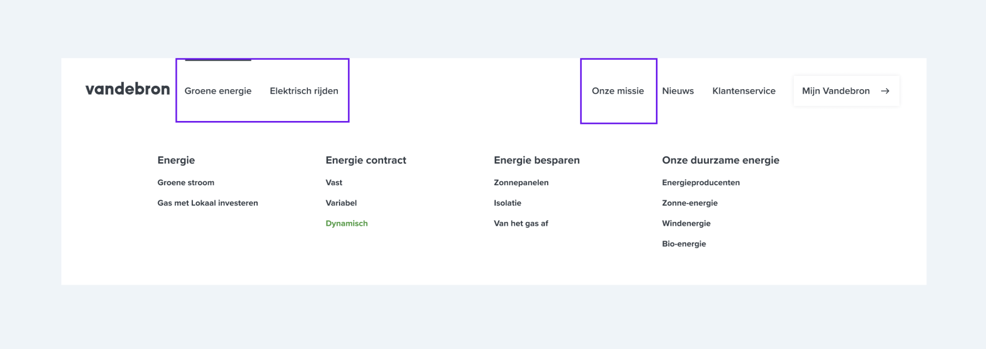Image resolution: width=986 pixels, height=349 pixels.
Task: Open the Elektrisch rijden menu
Action: (304, 91)
